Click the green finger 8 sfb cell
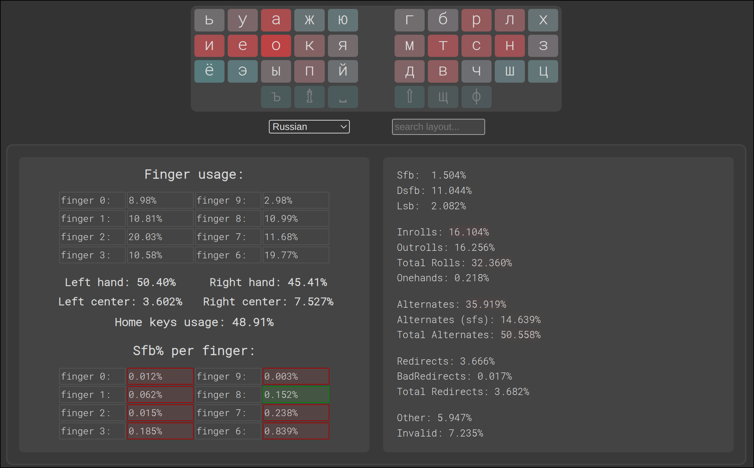The width and height of the screenshot is (754, 468). [x=296, y=395]
